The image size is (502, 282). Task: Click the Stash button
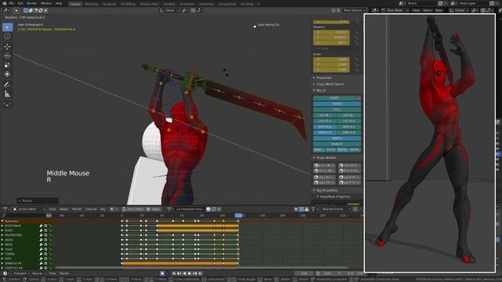click(x=154, y=209)
